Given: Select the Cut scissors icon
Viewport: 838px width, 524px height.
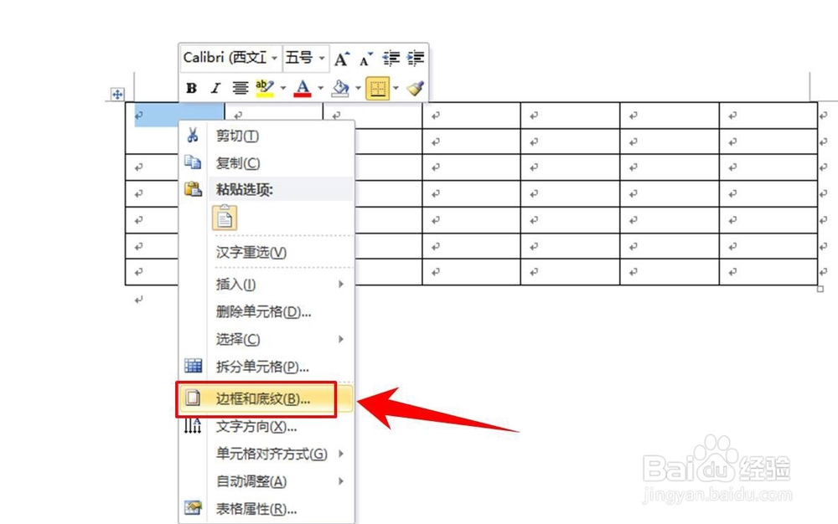Looking at the screenshot, I should (193, 136).
